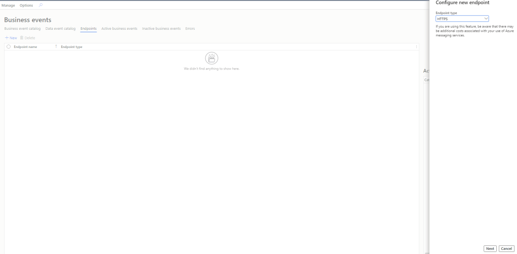Click the search magnifier icon in top bar
Viewport: 517px width, 254px height.
coord(41,5)
